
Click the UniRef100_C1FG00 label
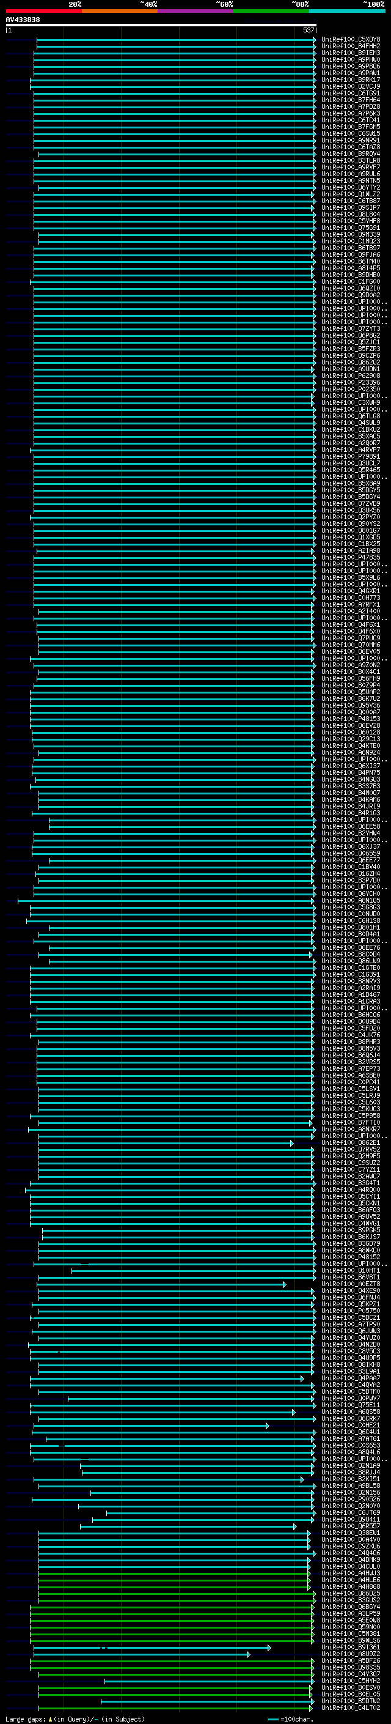[350, 281]
